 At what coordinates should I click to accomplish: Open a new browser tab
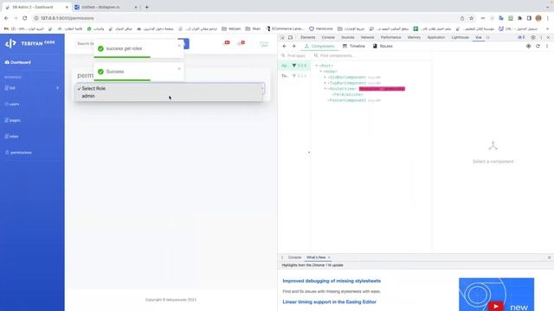click(146, 7)
